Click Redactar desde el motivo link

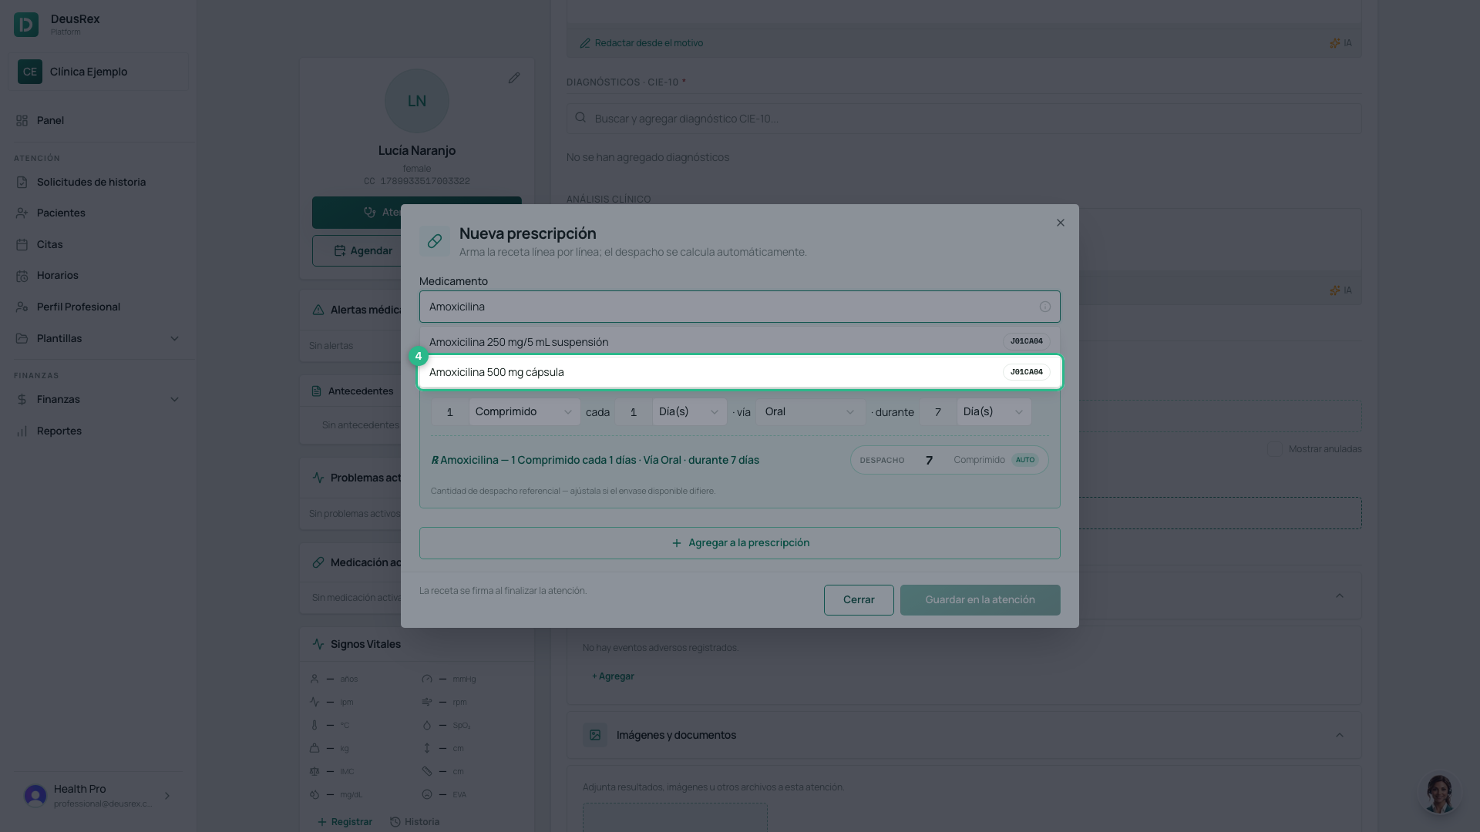tap(641, 43)
